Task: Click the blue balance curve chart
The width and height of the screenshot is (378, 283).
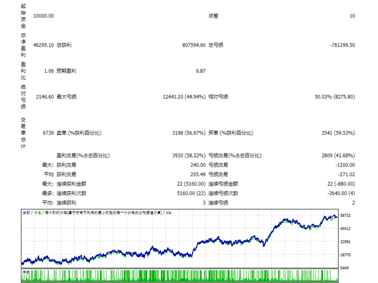Action: click(180, 238)
